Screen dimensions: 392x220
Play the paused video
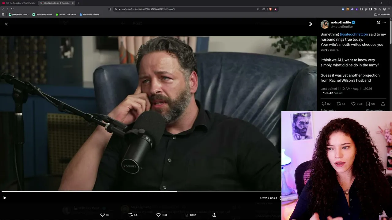click(x=5, y=198)
